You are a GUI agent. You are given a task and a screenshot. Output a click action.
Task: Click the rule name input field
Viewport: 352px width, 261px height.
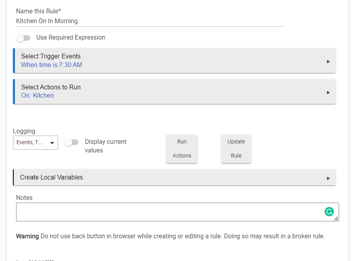(150, 21)
